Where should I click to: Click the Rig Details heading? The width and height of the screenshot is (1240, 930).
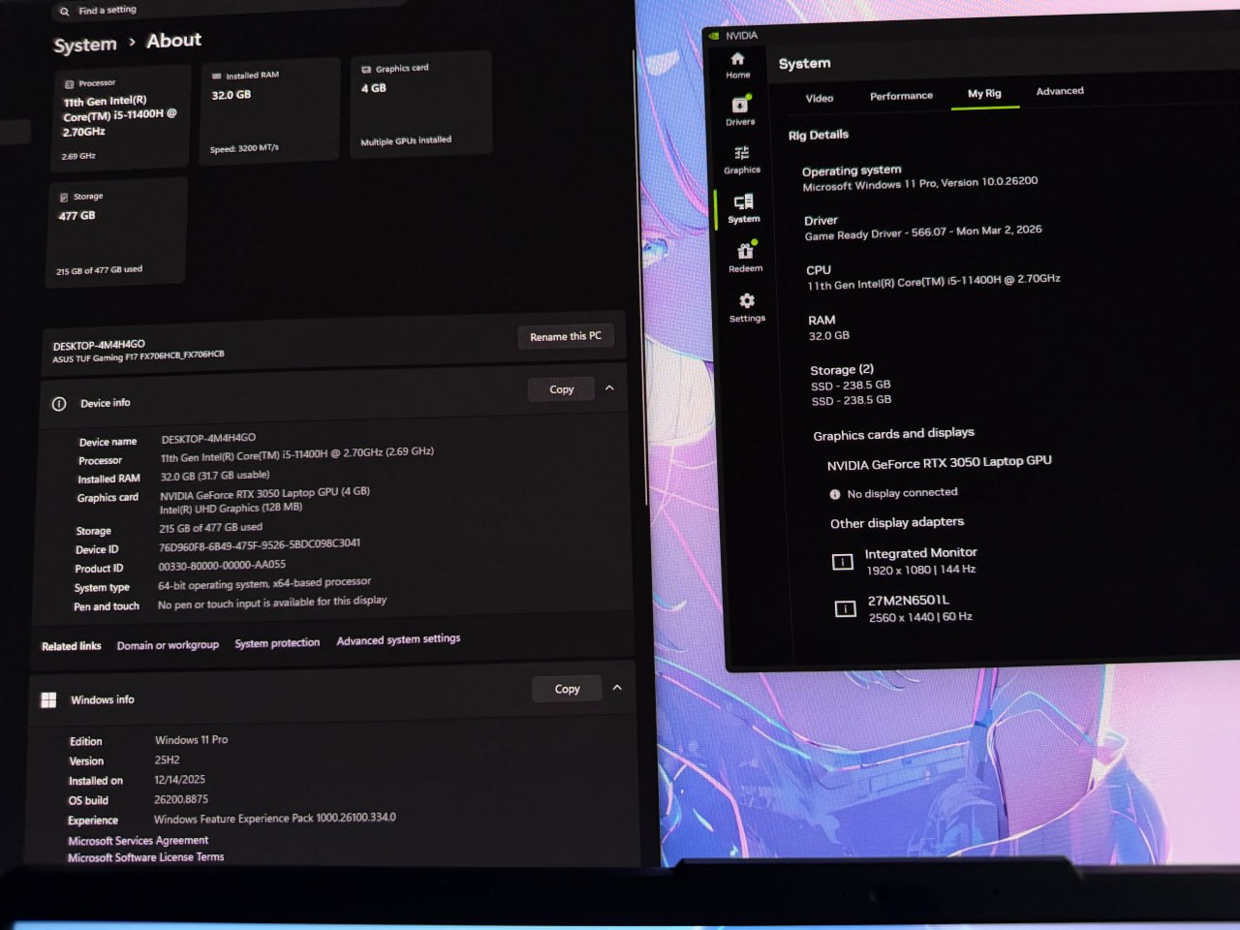[819, 135]
